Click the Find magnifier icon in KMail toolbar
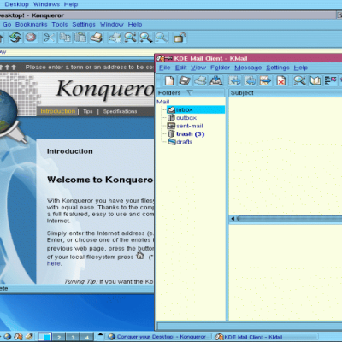Viewport: 342px width, 342px height. point(299,80)
